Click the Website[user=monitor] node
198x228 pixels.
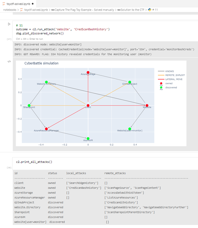[129, 129]
